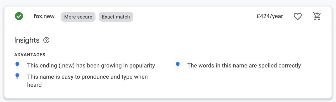Open the Insights help question mark
Screen dimensions: 336x102
(x=46, y=40)
